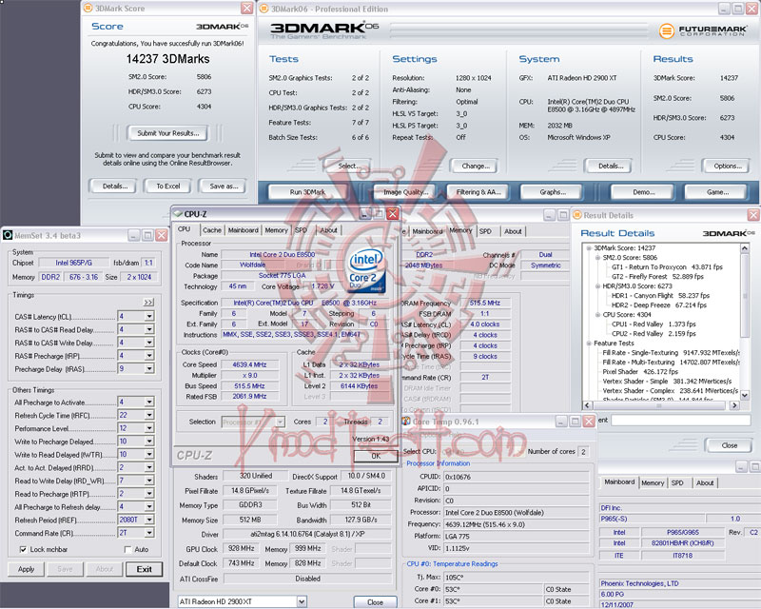Viewport: 761px width, 609px height.
Task: Toggle the Lock mchbar checkbox
Action: pyautogui.click(x=23, y=549)
